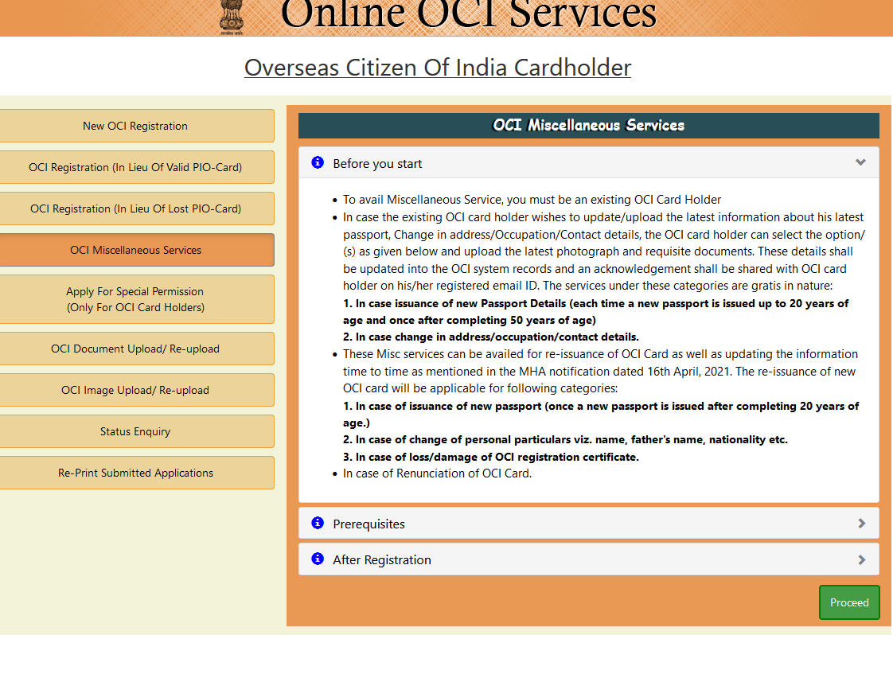
Task: Click the Before you start header label
Action: pyautogui.click(x=377, y=164)
